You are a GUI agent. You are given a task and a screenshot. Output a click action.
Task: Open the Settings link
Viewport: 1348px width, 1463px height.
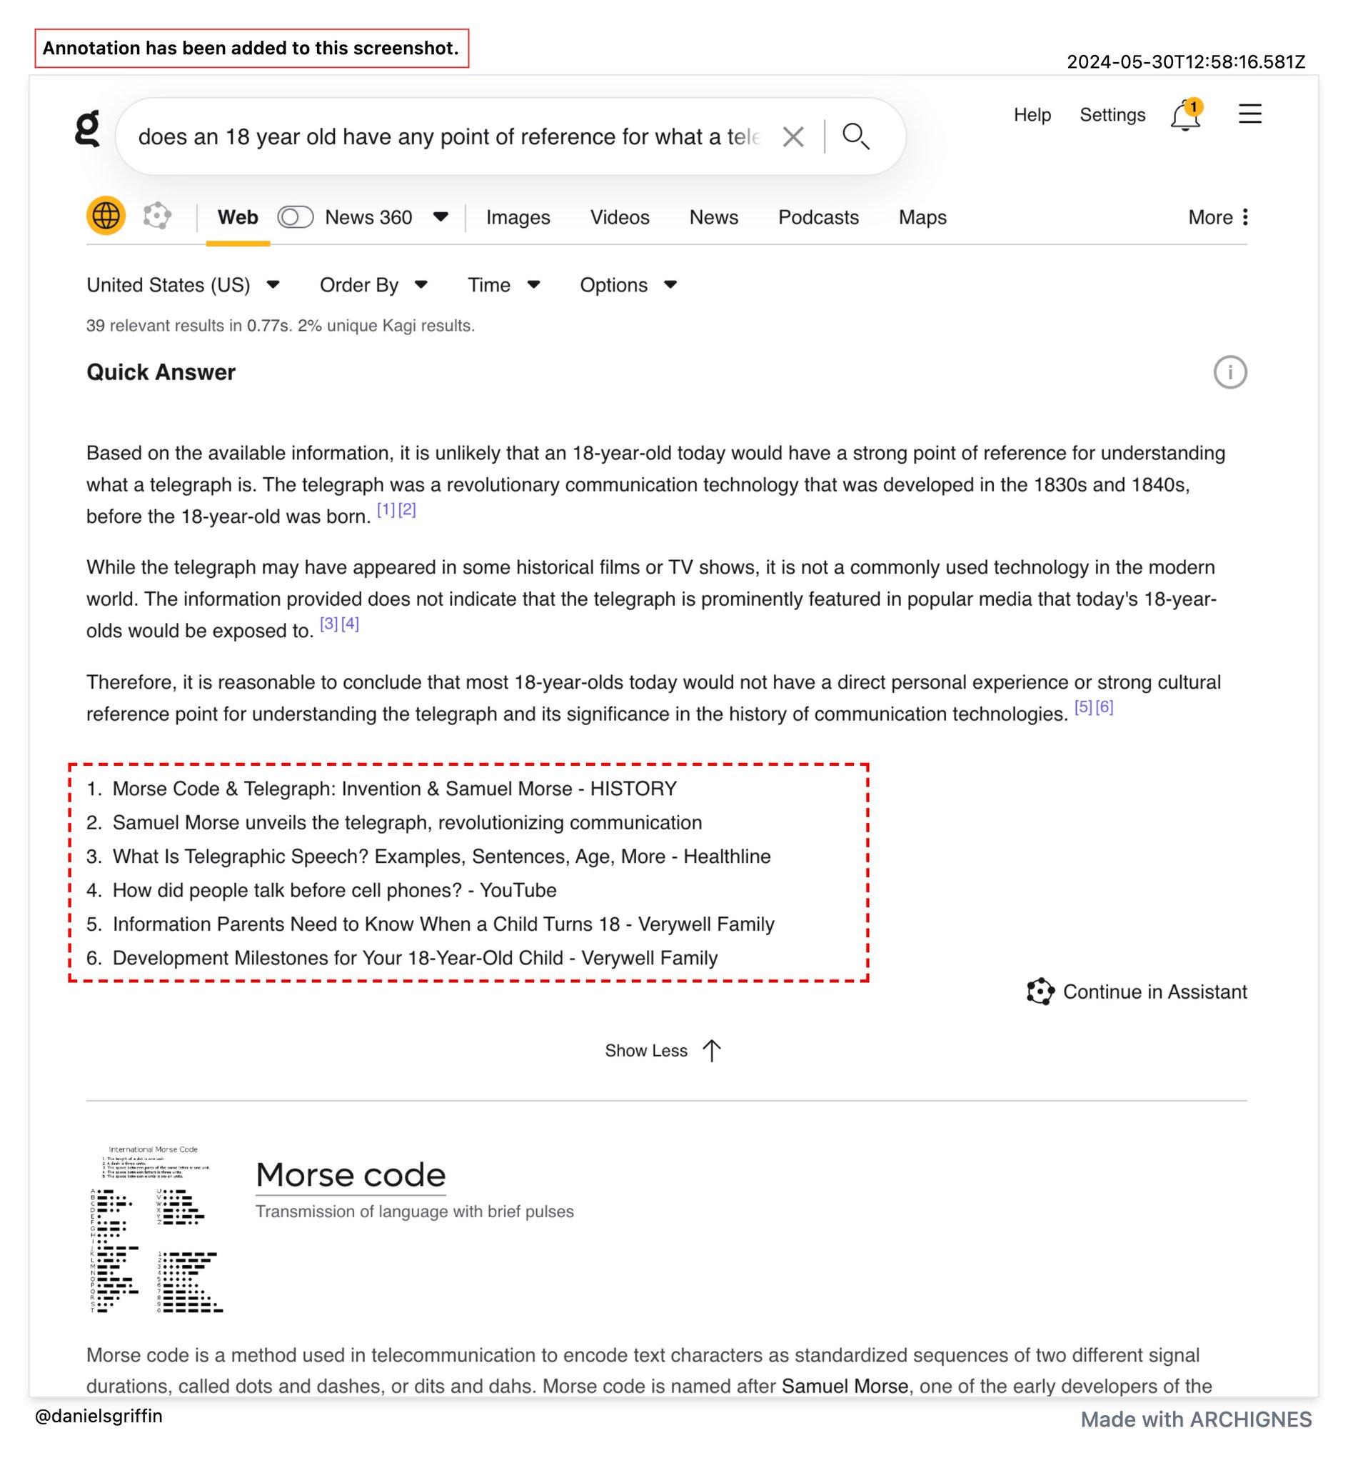click(x=1112, y=114)
